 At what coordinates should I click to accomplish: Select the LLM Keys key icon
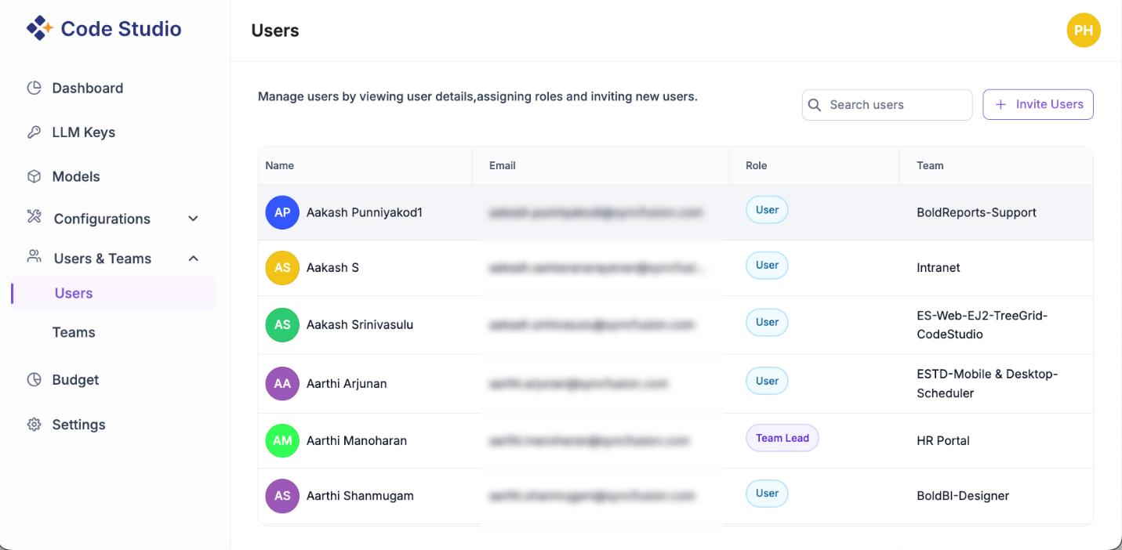pos(34,132)
